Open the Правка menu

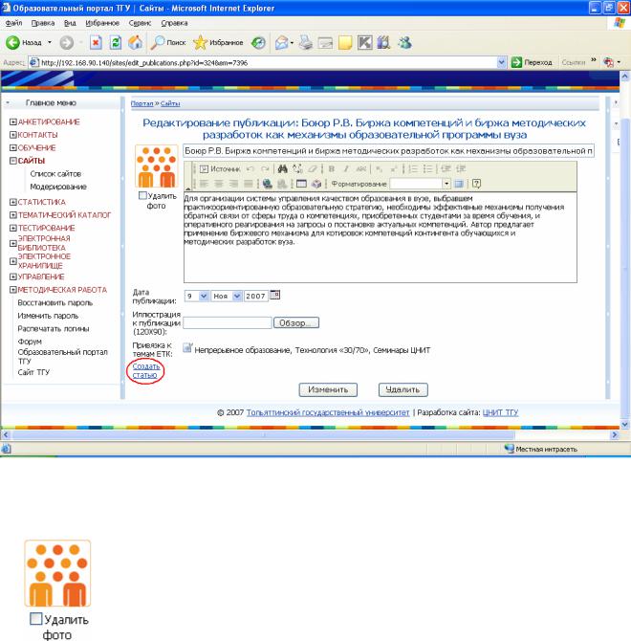click(43, 23)
